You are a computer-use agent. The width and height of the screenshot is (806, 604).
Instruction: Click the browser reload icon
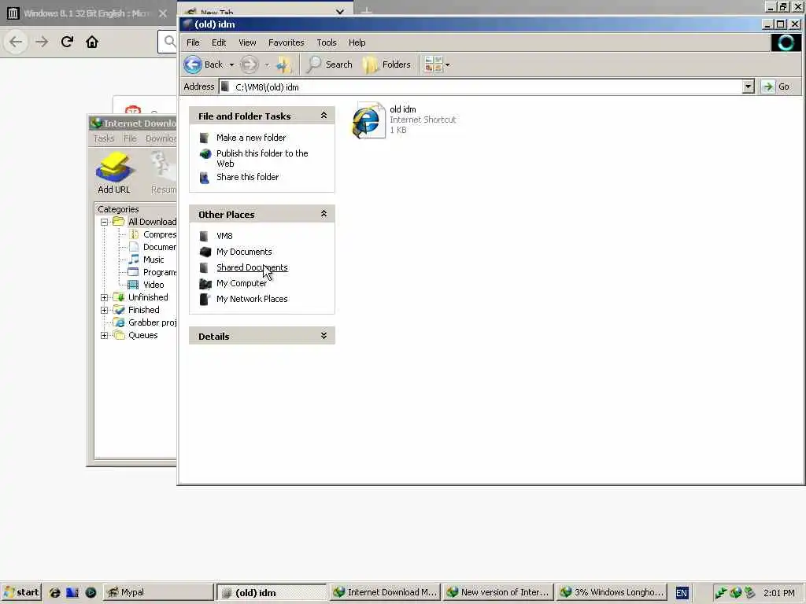(x=67, y=42)
